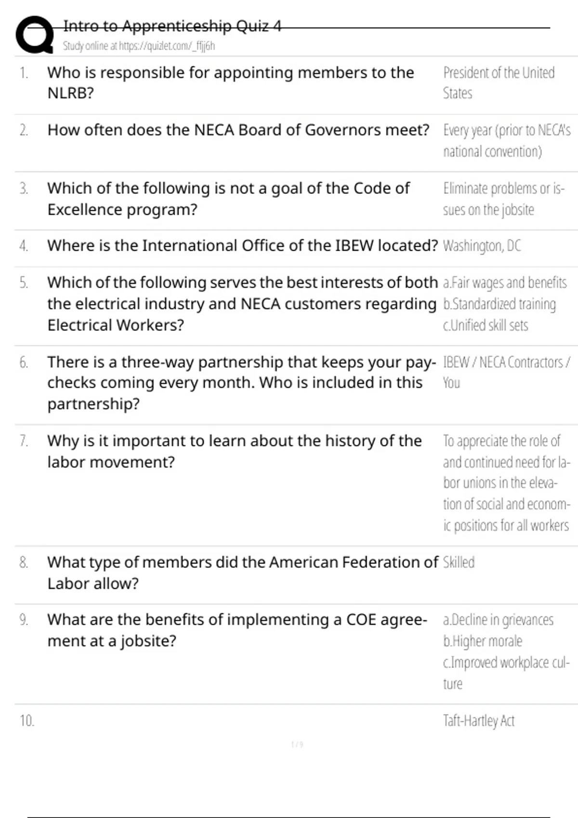Select the NECA Board of Governors question

click(238, 130)
